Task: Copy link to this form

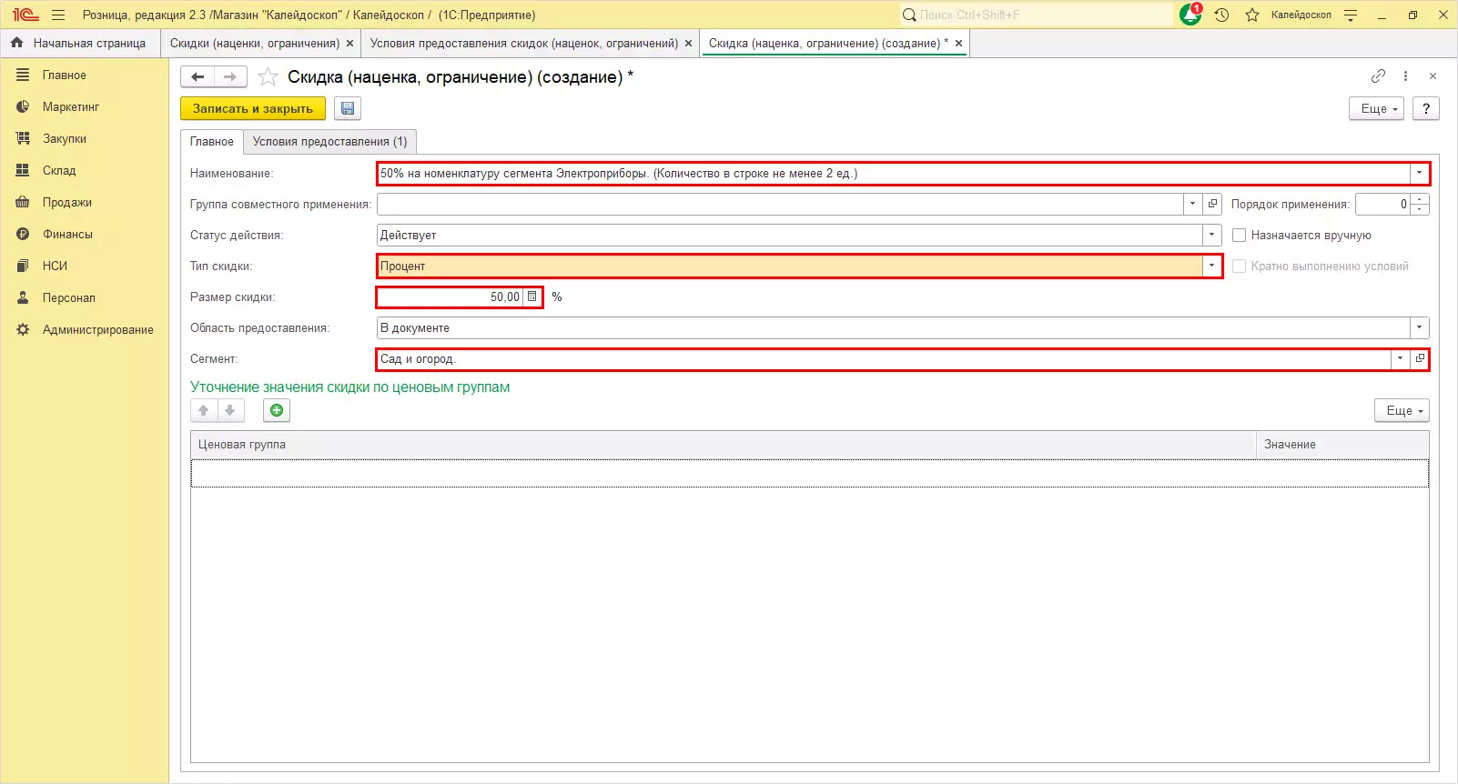Action: point(1379,76)
